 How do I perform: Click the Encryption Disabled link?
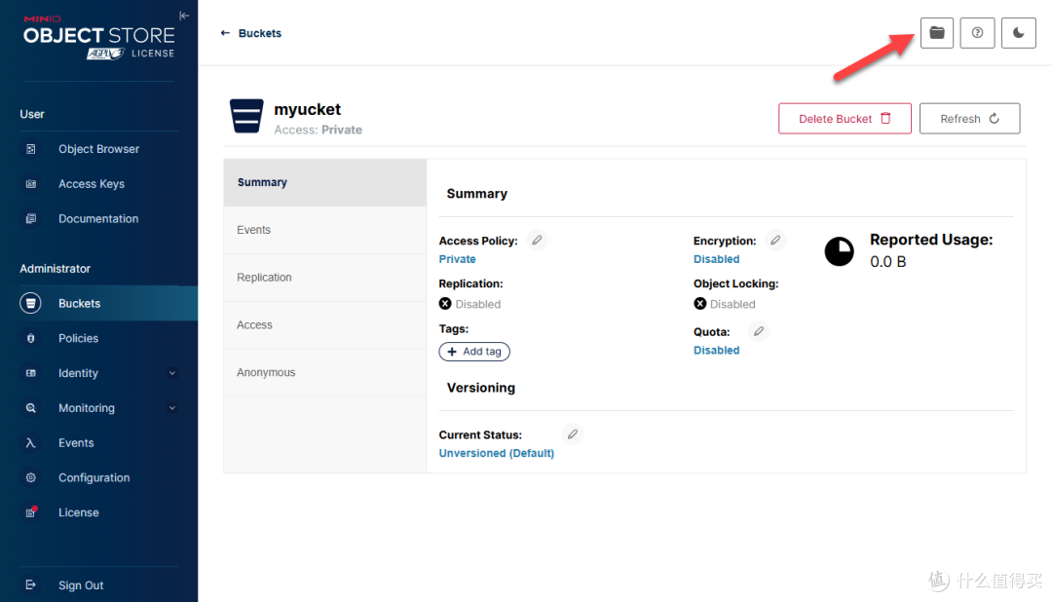pyautogui.click(x=717, y=259)
